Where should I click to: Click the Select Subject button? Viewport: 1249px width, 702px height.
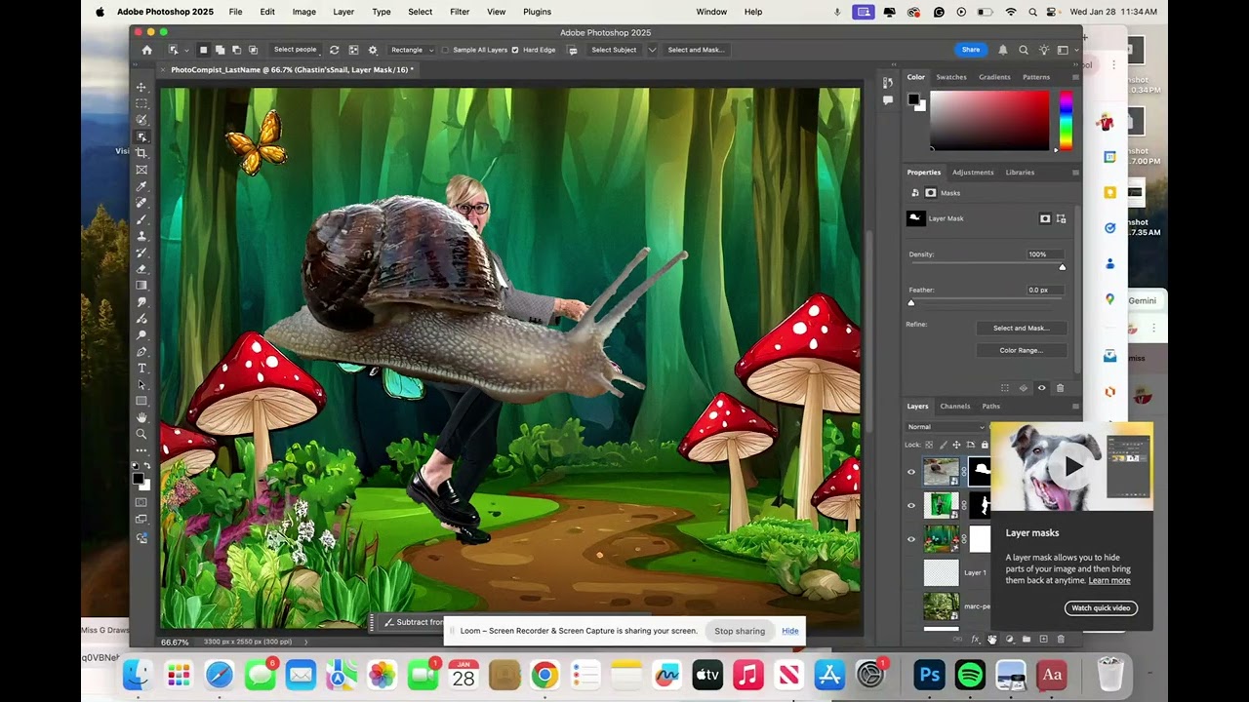click(x=614, y=50)
